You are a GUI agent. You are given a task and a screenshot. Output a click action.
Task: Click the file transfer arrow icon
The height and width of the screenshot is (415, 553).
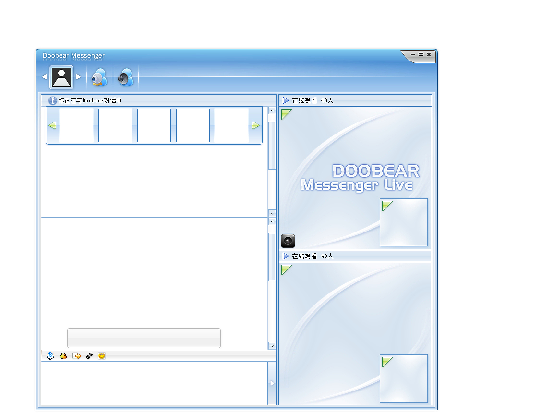tap(76, 356)
